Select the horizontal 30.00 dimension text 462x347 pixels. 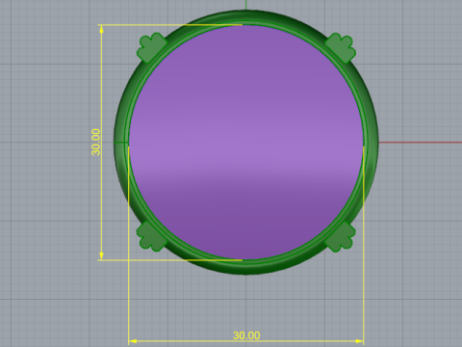click(x=246, y=335)
